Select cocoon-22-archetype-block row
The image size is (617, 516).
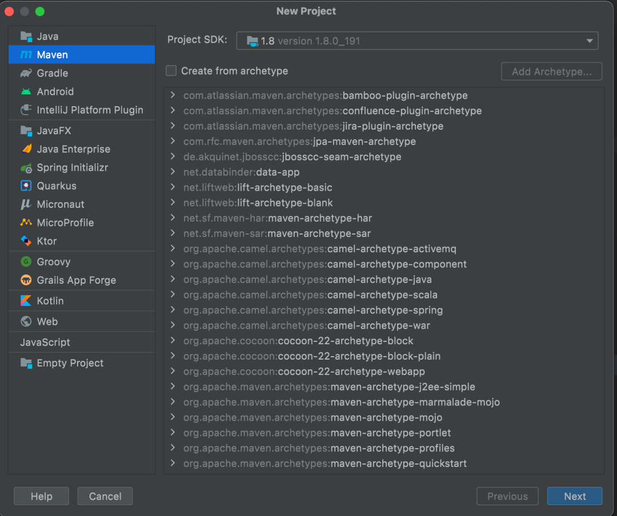pyautogui.click(x=384, y=341)
